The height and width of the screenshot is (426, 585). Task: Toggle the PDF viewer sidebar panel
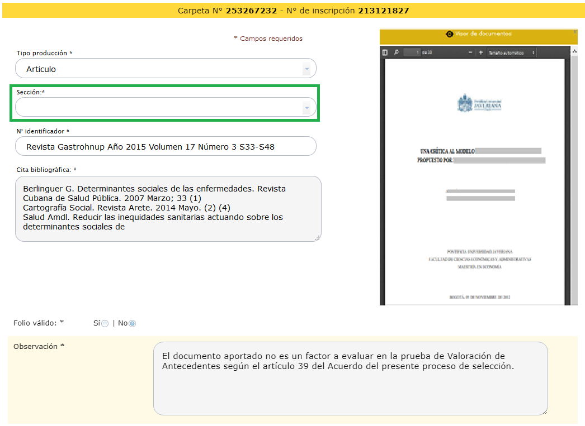click(385, 52)
